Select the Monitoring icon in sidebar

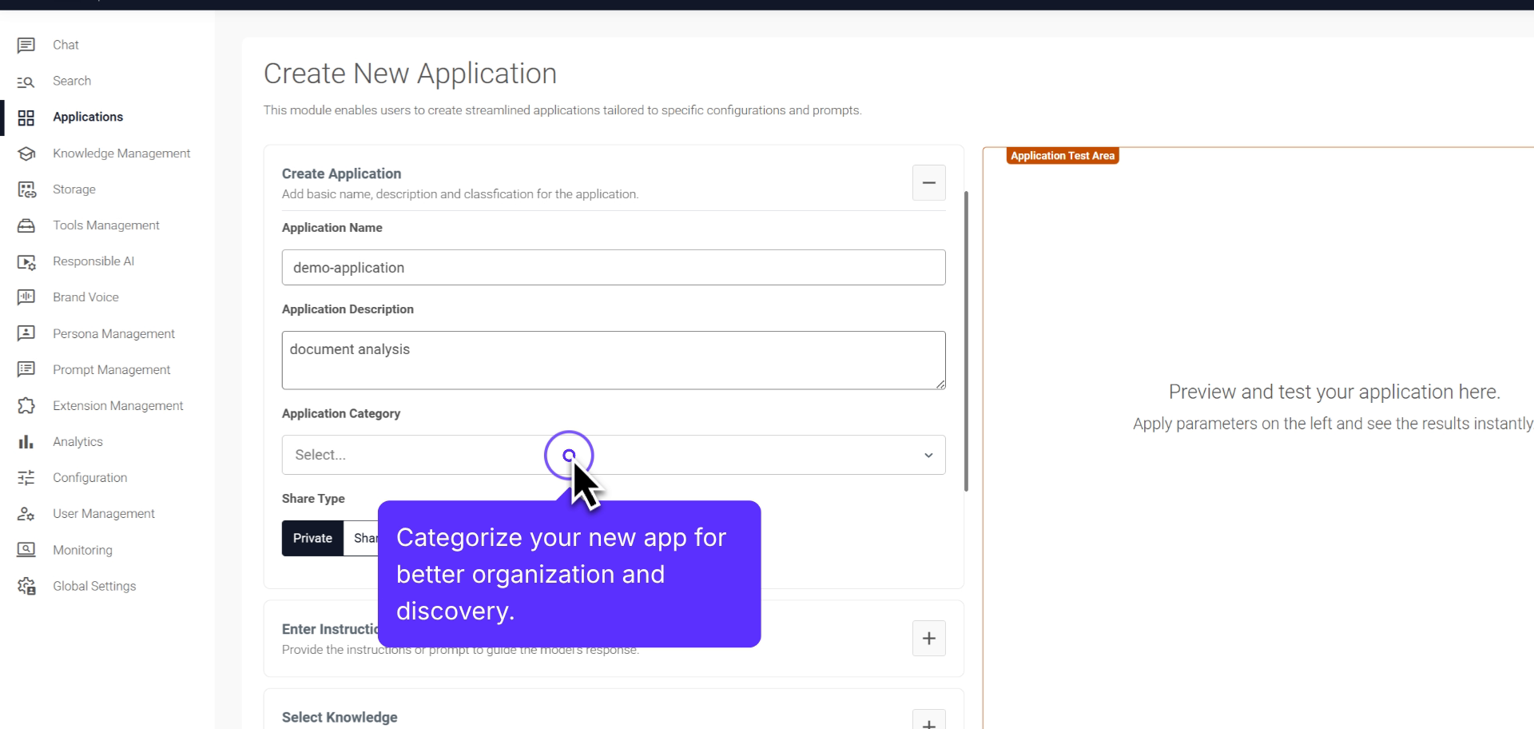[x=26, y=550]
